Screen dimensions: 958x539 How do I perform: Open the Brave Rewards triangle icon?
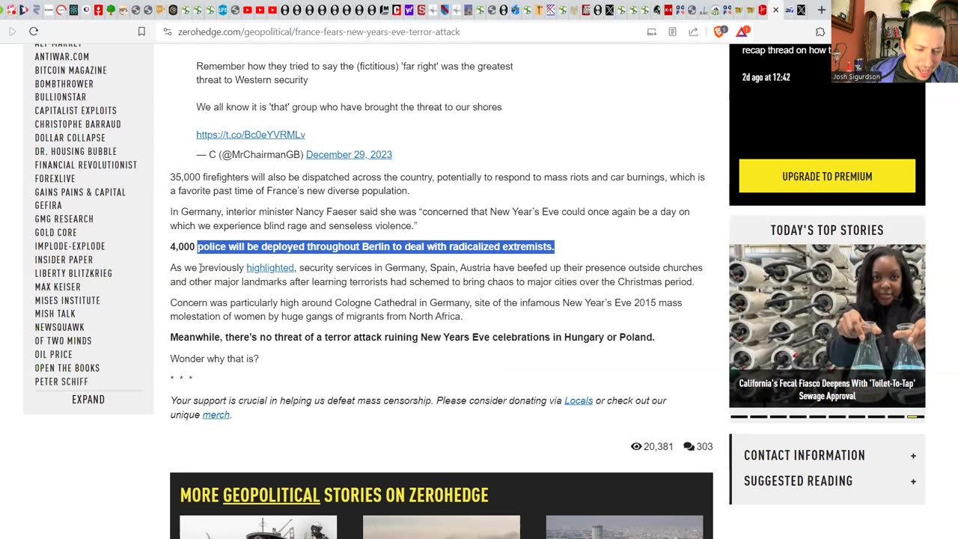point(742,31)
